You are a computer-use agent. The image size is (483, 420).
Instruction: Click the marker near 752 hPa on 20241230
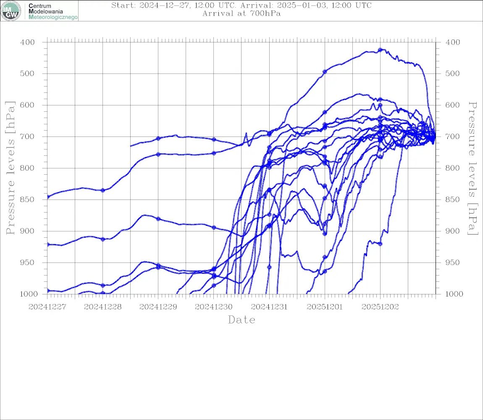pos(214,153)
